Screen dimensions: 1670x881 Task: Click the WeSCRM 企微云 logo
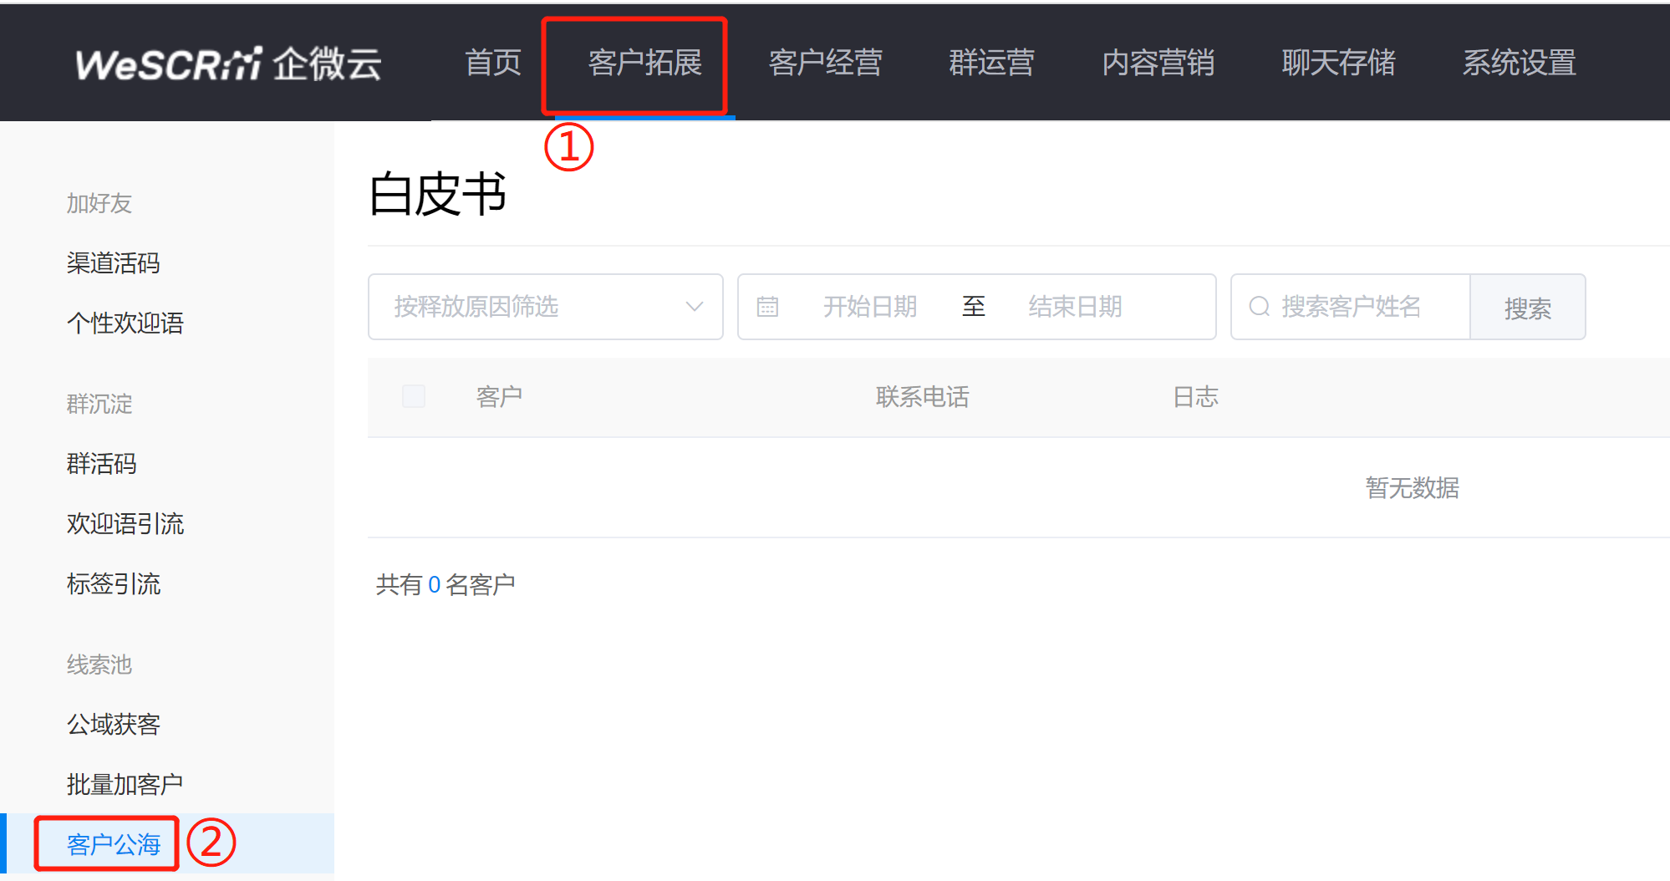(228, 64)
